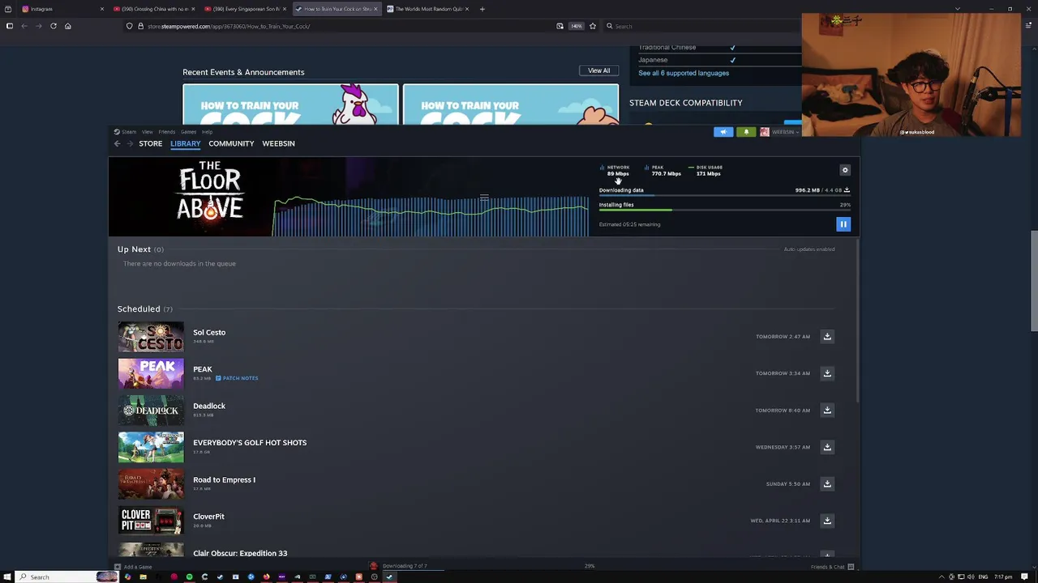This screenshot has width=1038, height=583.
Task: Open the View menu in Steam
Action: [148, 132]
